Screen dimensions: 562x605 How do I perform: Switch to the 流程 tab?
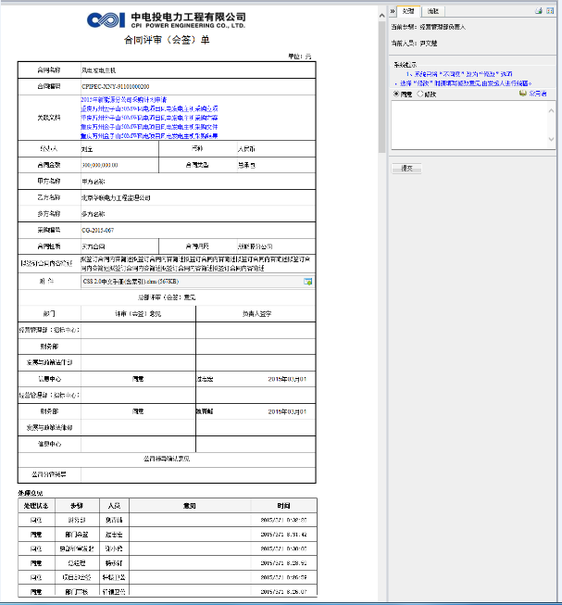433,11
